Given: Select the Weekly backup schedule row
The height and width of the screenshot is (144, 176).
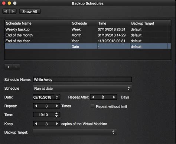Looking at the screenshot, I should coord(88,29).
